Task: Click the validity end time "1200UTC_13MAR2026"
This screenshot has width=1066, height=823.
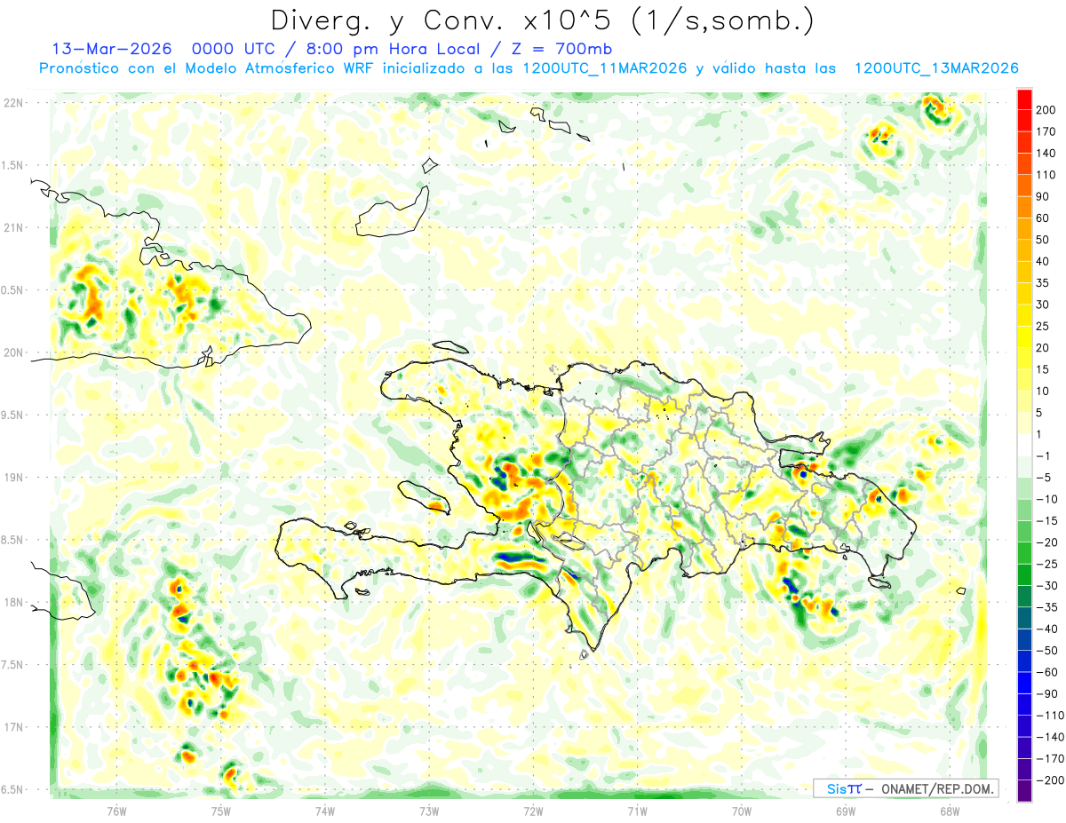Action: (935, 68)
